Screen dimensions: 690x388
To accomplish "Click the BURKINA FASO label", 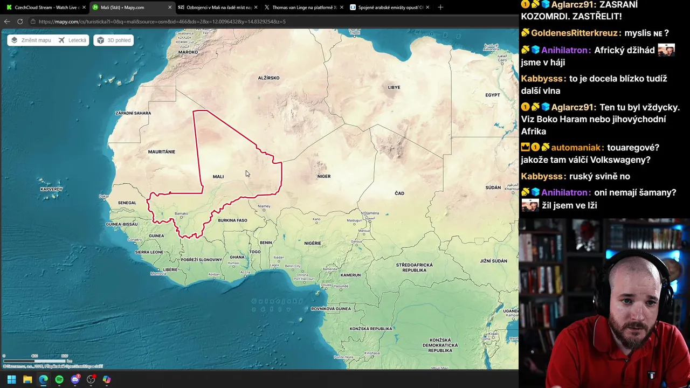I will click(233, 220).
